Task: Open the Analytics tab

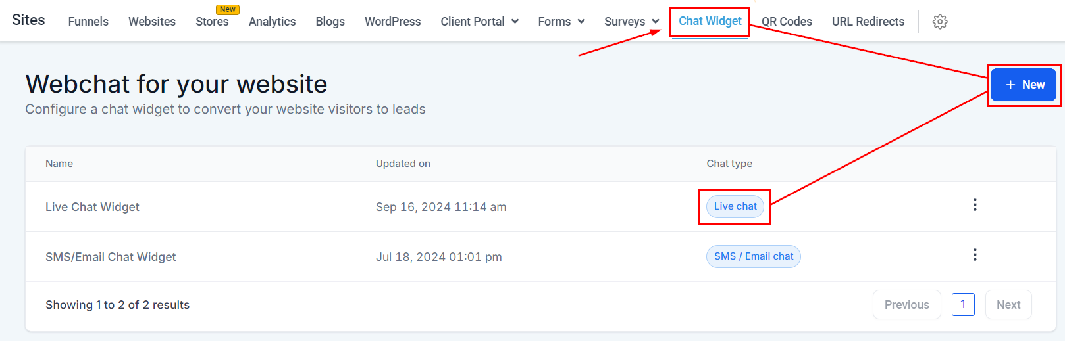Action: pos(272,22)
